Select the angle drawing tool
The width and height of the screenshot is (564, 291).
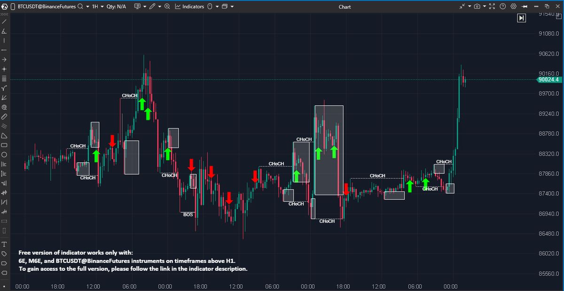(x=4, y=31)
